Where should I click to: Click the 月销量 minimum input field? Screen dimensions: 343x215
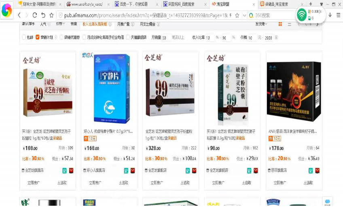click(x=166, y=38)
